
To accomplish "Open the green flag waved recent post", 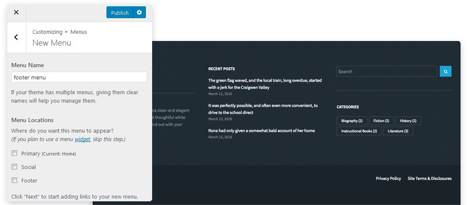I will [265, 84].
